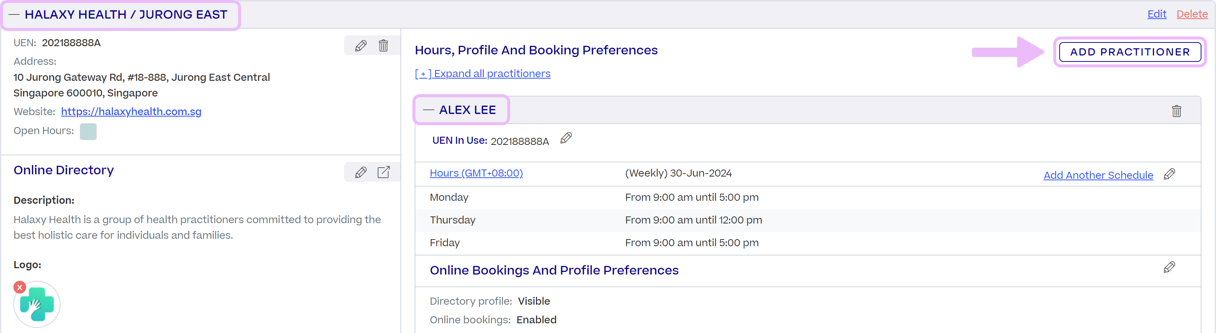This screenshot has height=333, width=1216.
Task: Delete clinic details using trash icon
Action: [383, 45]
